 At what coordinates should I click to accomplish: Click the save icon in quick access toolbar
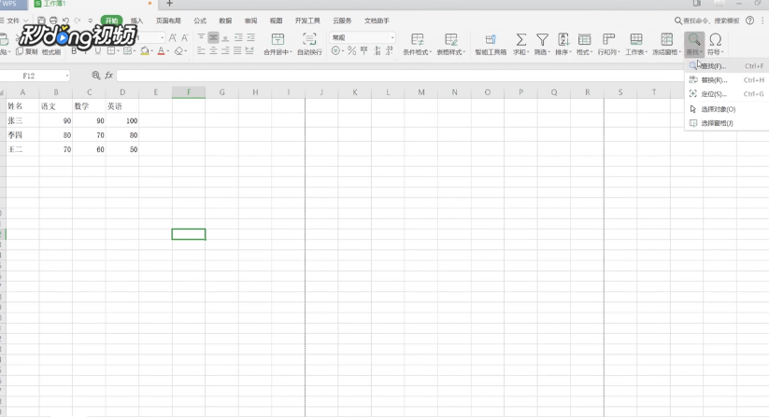42,21
